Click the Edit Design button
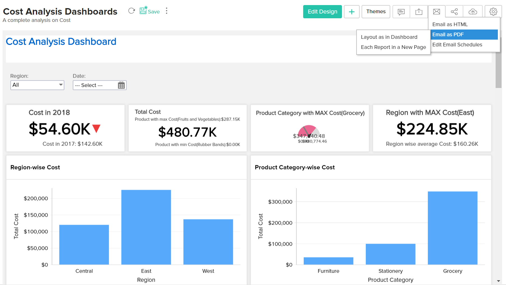Image resolution: width=506 pixels, height=285 pixels. 322,12
